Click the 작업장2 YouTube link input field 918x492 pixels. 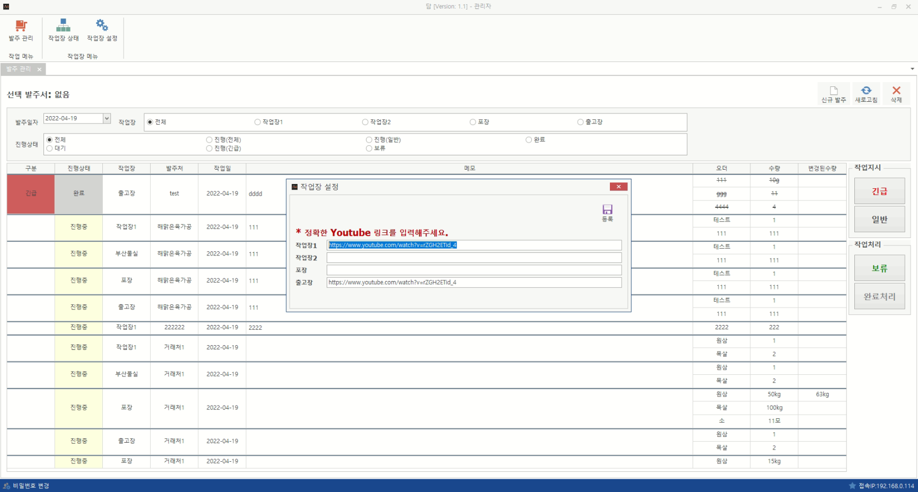tap(474, 258)
